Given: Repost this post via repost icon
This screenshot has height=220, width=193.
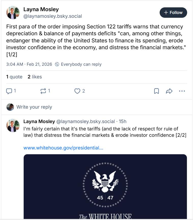Looking at the screenshot, I should click(x=43, y=91).
